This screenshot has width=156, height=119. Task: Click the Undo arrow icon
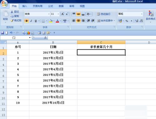click(x=11, y=33)
